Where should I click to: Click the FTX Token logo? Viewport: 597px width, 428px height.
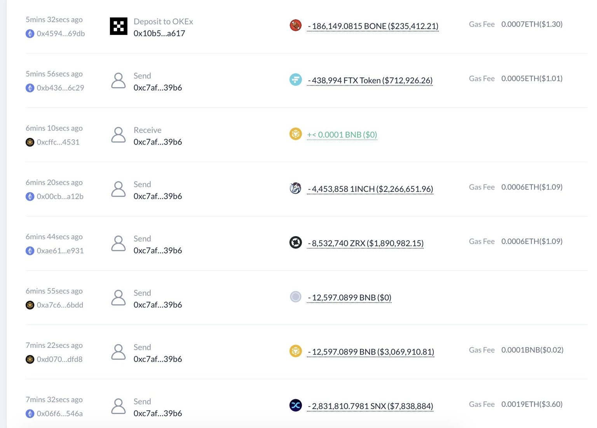[296, 79]
